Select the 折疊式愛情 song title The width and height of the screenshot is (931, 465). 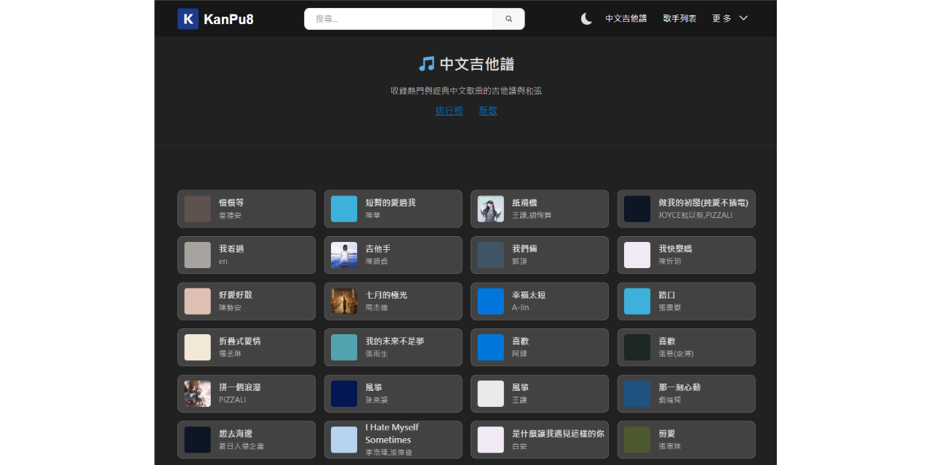pyautogui.click(x=240, y=341)
